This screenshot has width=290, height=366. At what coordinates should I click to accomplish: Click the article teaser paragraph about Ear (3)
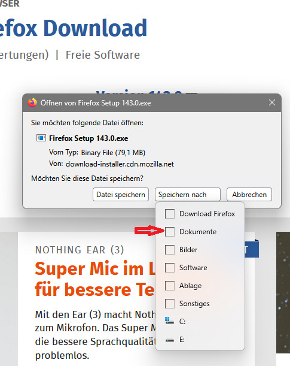coord(95,335)
